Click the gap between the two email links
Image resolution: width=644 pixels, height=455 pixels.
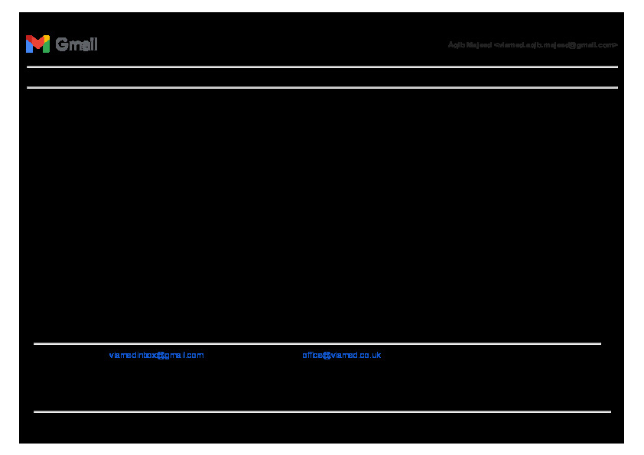click(x=252, y=356)
